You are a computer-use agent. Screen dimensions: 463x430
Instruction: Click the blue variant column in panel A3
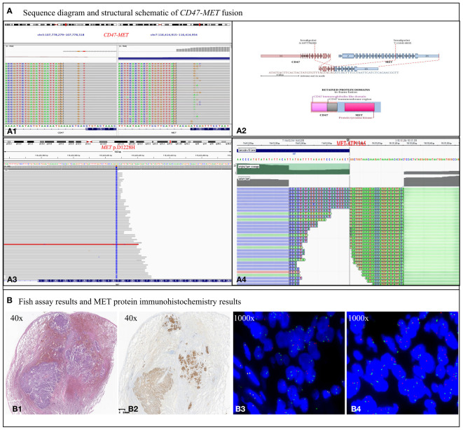pos(116,223)
